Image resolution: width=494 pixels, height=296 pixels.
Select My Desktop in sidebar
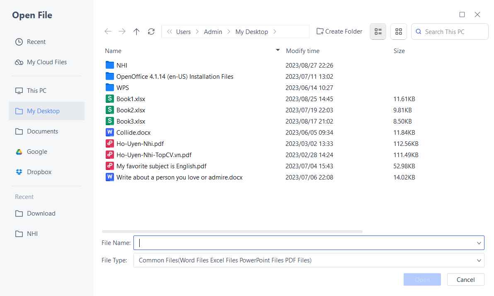click(47, 111)
